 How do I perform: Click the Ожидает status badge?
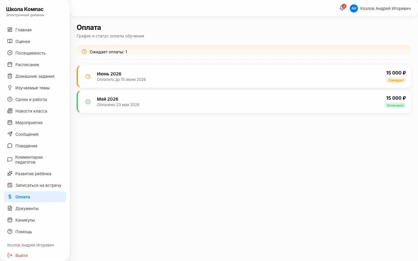click(x=396, y=80)
